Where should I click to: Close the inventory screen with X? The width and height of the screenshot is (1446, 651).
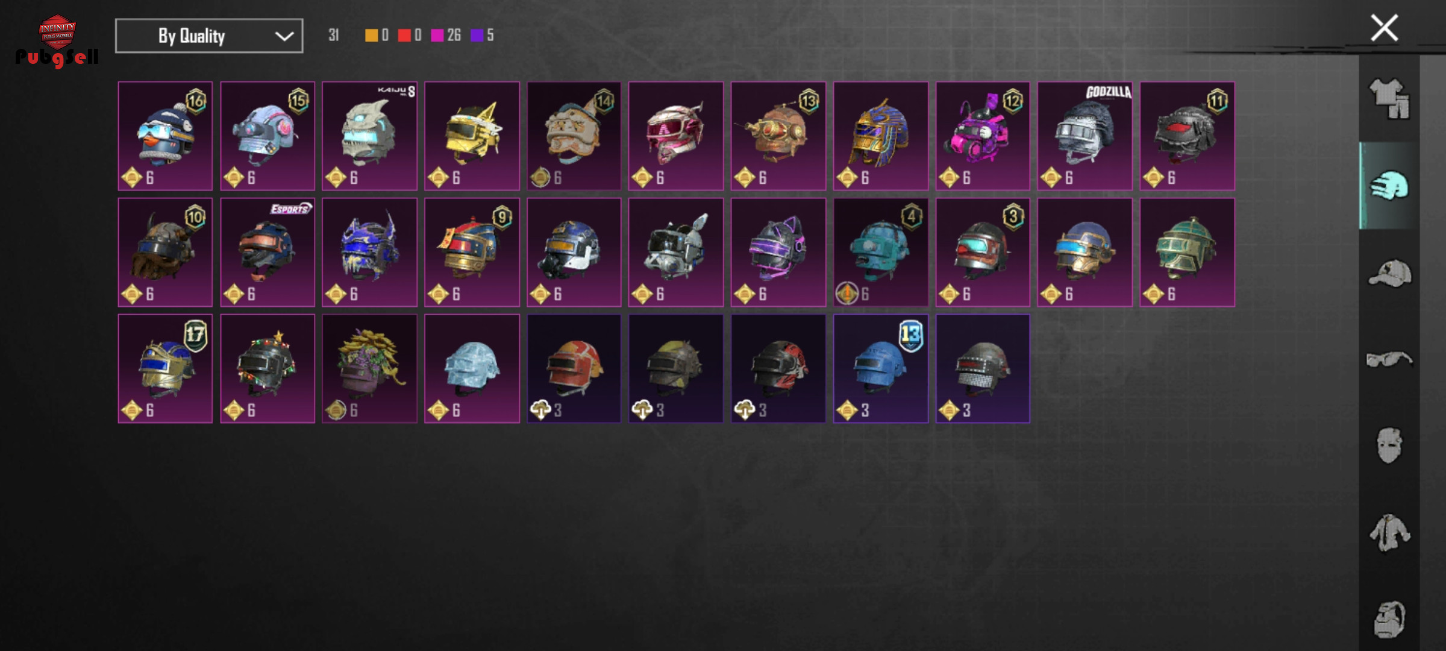(1384, 28)
